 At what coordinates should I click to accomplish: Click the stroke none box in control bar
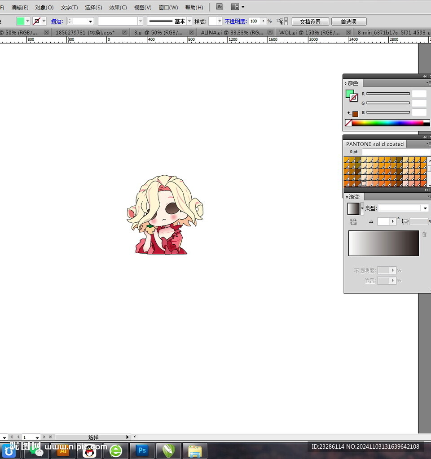tap(37, 21)
